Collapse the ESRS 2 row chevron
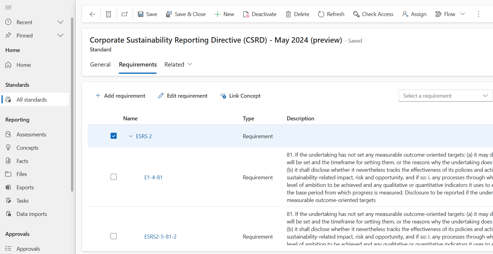This screenshot has height=254, width=493. pyautogui.click(x=131, y=136)
